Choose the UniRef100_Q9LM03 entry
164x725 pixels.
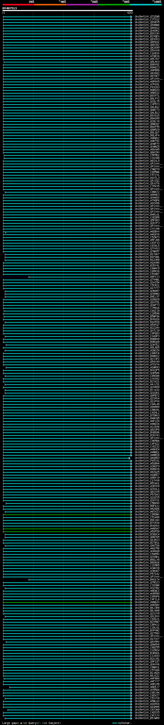147,62
